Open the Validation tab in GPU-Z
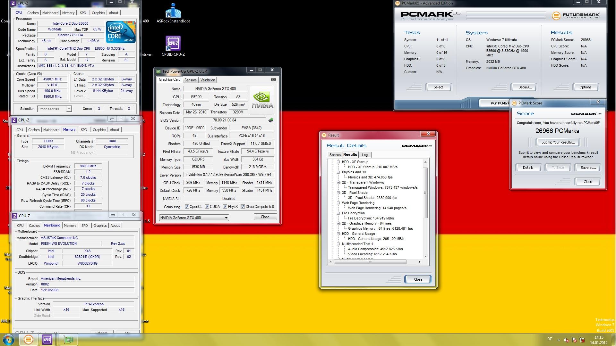Image resolution: width=616 pixels, height=346 pixels. tap(208, 80)
